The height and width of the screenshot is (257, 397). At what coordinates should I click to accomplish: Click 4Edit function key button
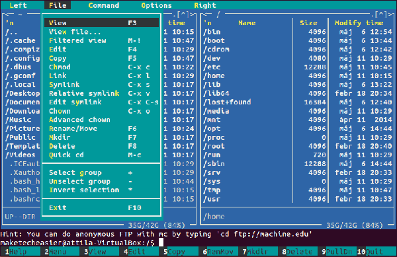click(139, 252)
